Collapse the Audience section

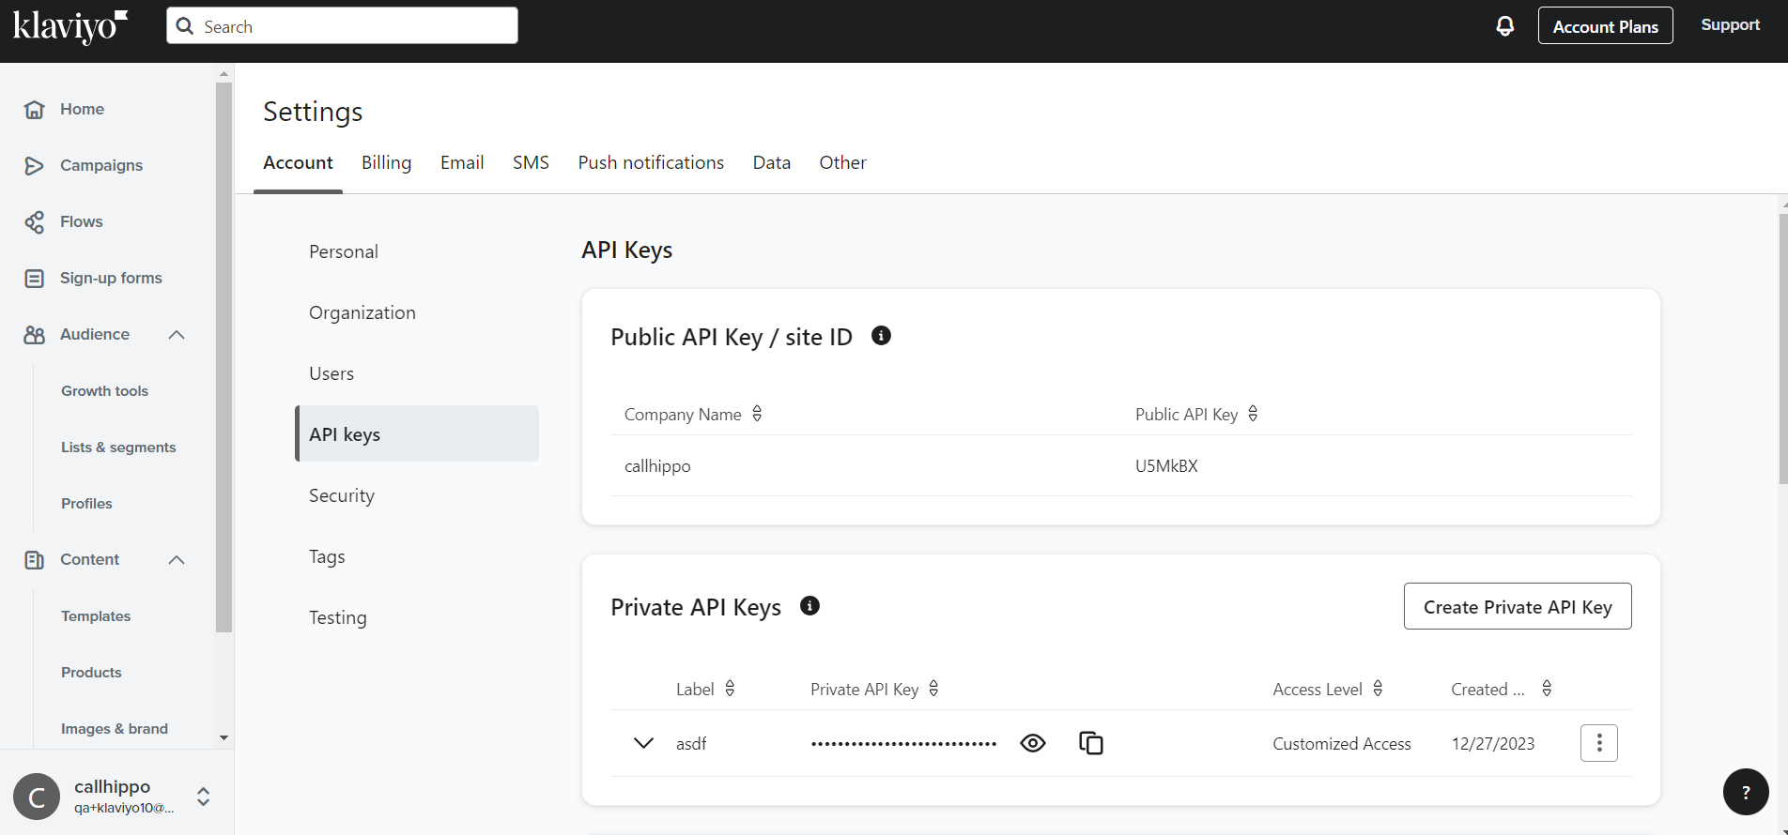point(177,334)
